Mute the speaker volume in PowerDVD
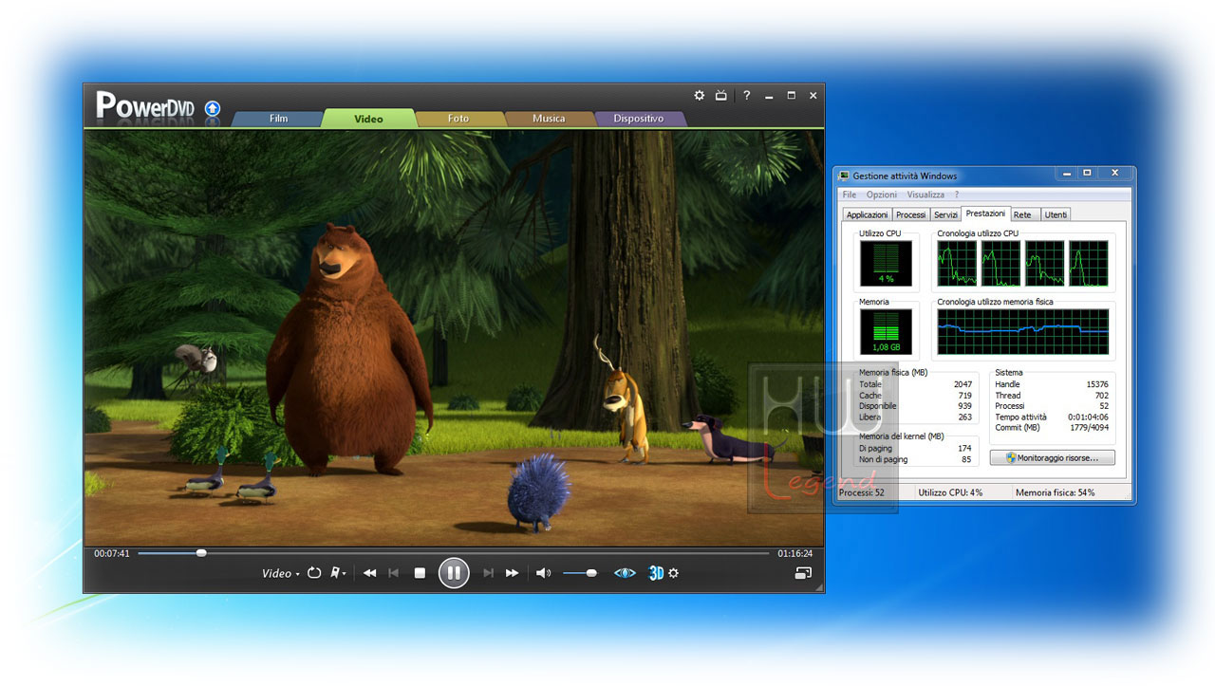1215x686 pixels. click(543, 573)
